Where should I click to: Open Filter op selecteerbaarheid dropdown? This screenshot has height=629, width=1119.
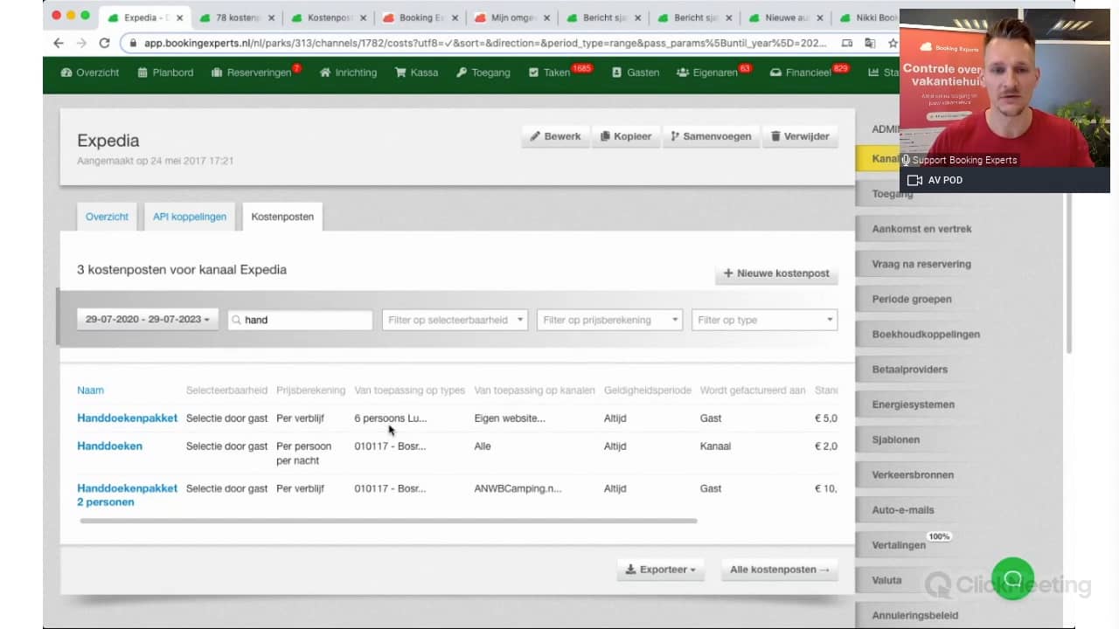[x=455, y=320]
